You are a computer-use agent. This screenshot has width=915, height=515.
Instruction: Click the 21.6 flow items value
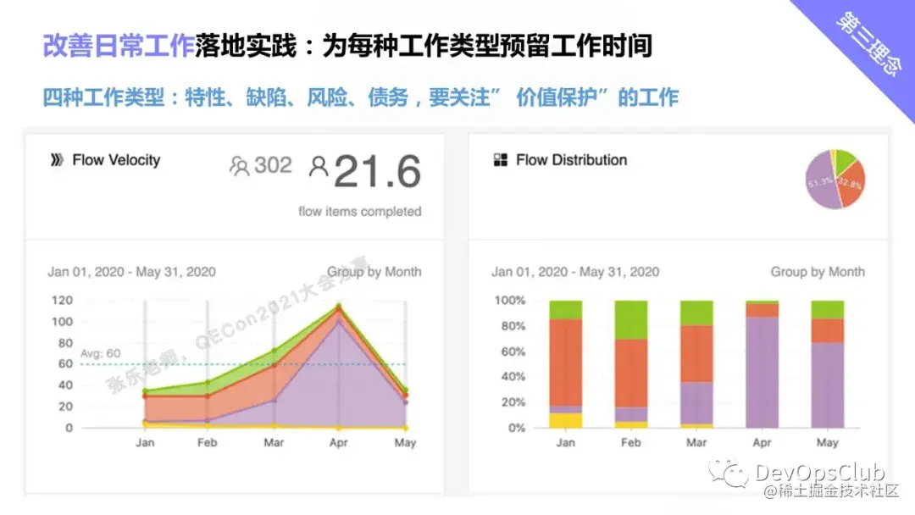pos(378,171)
